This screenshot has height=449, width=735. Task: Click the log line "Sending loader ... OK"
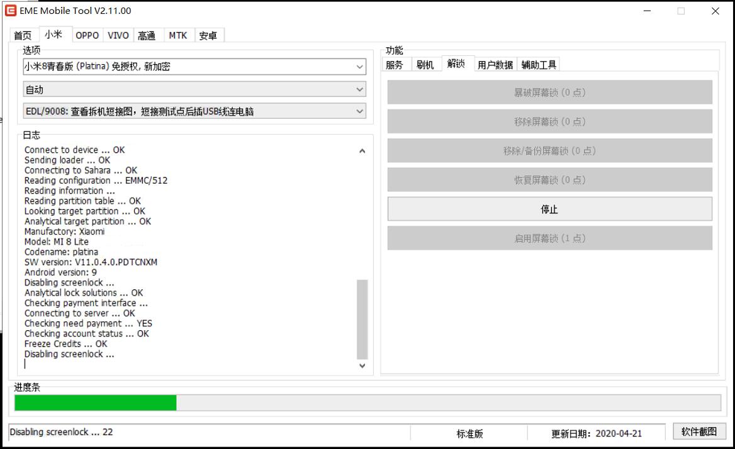[67, 160]
